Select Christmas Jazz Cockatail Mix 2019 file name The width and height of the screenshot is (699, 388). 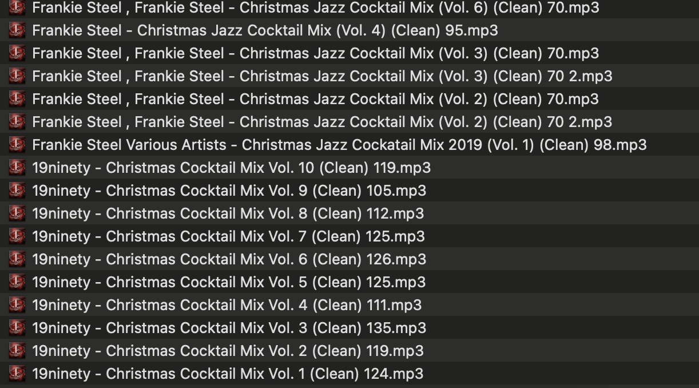pyautogui.click(x=339, y=145)
